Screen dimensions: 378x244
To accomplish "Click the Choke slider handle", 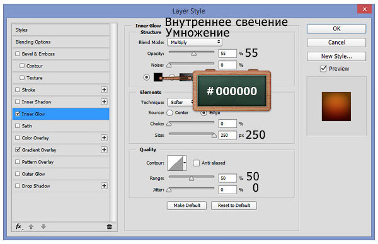I will coord(169,124).
